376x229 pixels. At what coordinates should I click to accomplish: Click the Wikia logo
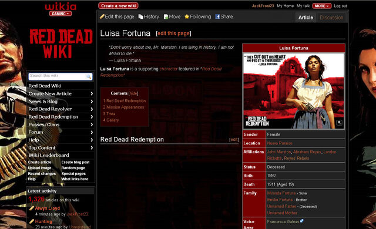(61, 6)
